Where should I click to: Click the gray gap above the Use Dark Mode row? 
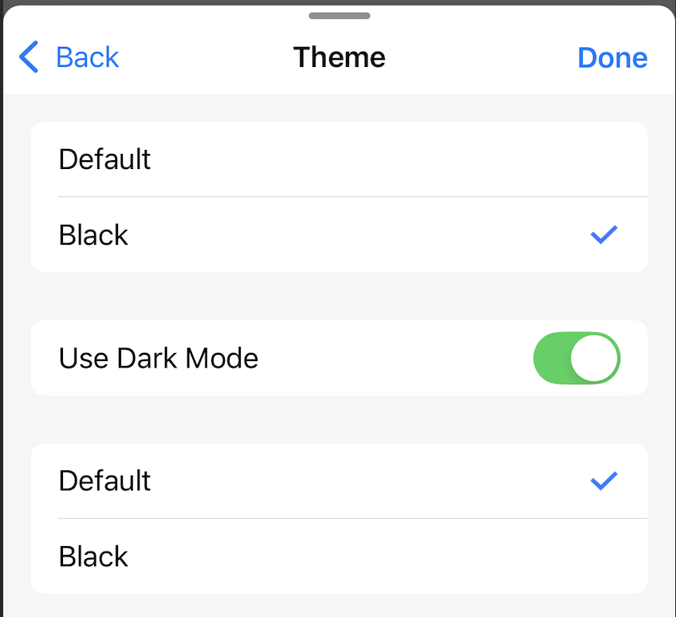point(339,297)
